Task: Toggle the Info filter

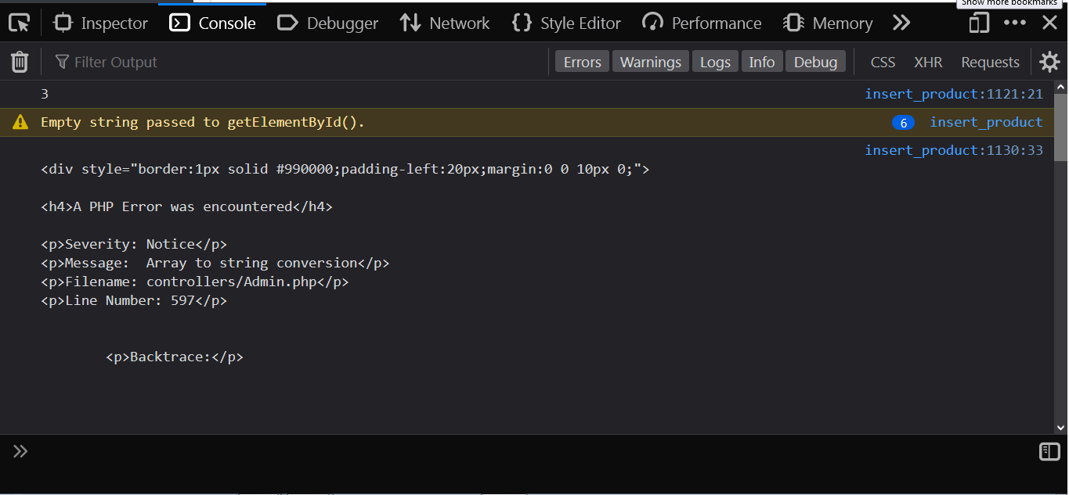Action: [761, 62]
